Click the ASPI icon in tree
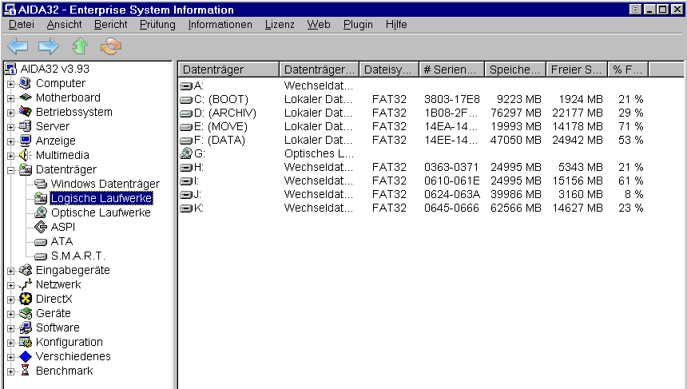The width and height of the screenshot is (687, 389). (41, 227)
